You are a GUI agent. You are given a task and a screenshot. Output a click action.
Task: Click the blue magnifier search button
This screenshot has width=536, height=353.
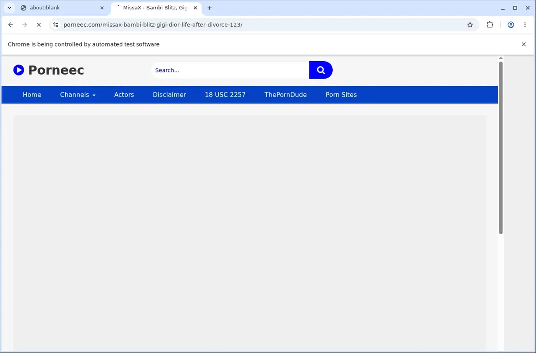coord(321,70)
